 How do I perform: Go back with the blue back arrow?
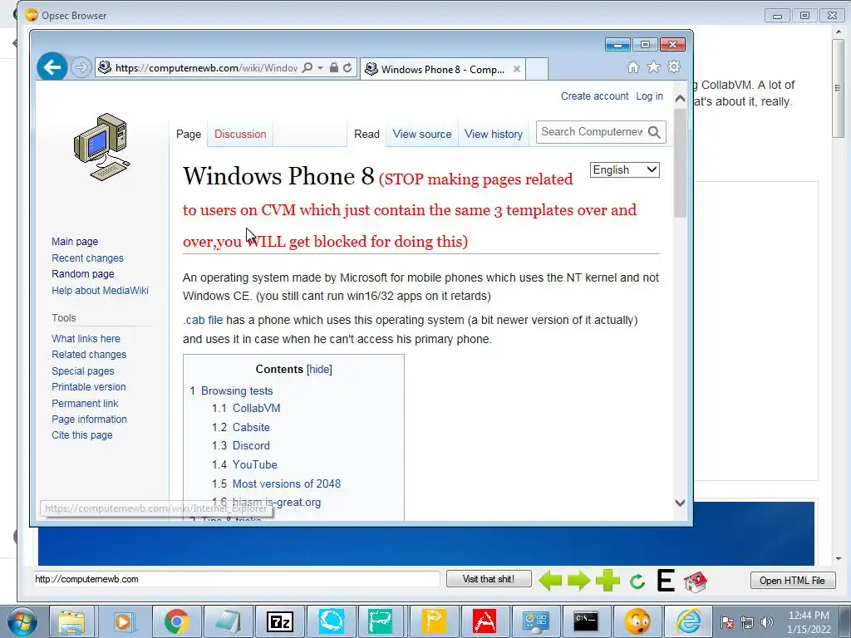52,67
